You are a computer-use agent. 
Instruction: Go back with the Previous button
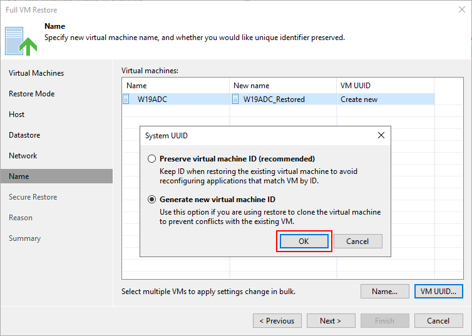click(x=277, y=320)
